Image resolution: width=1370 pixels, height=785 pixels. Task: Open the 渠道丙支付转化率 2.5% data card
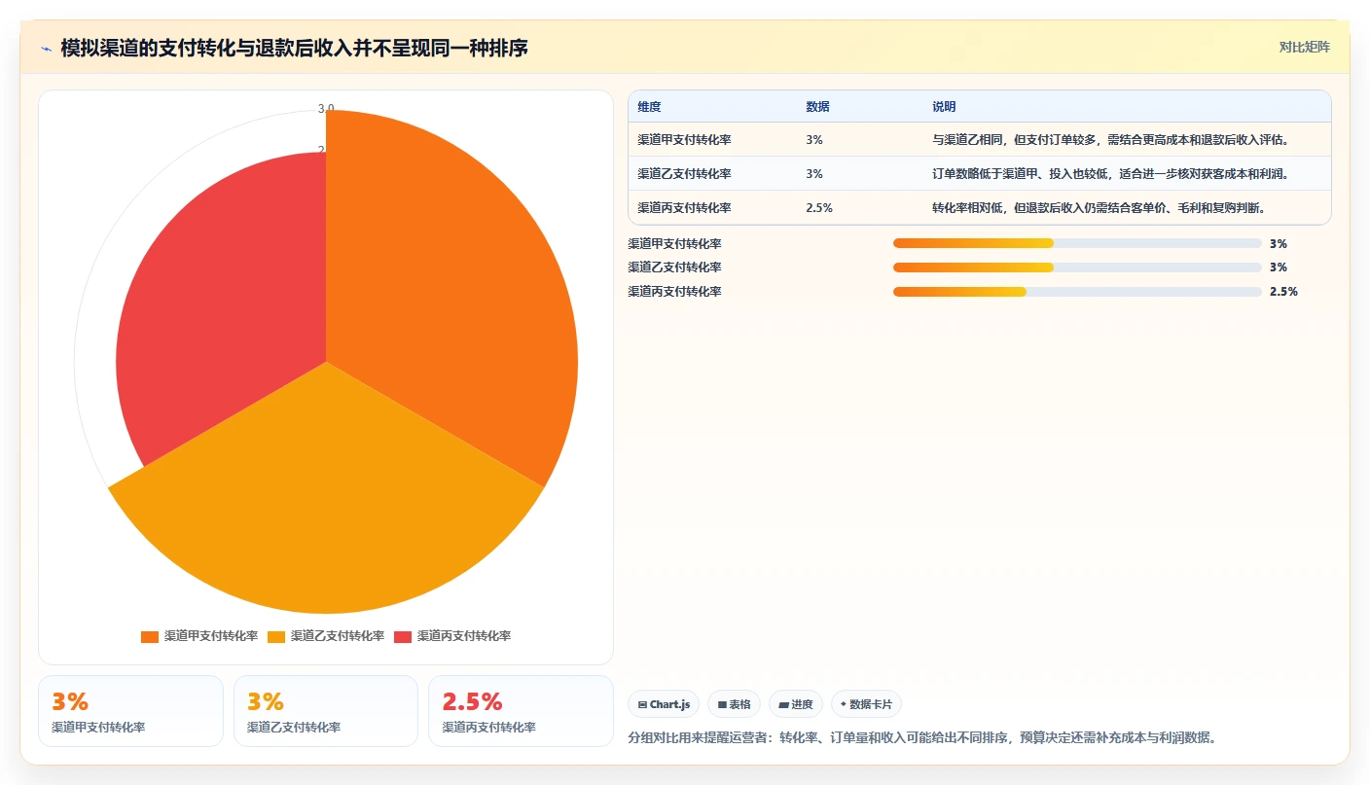pyautogui.click(x=521, y=711)
